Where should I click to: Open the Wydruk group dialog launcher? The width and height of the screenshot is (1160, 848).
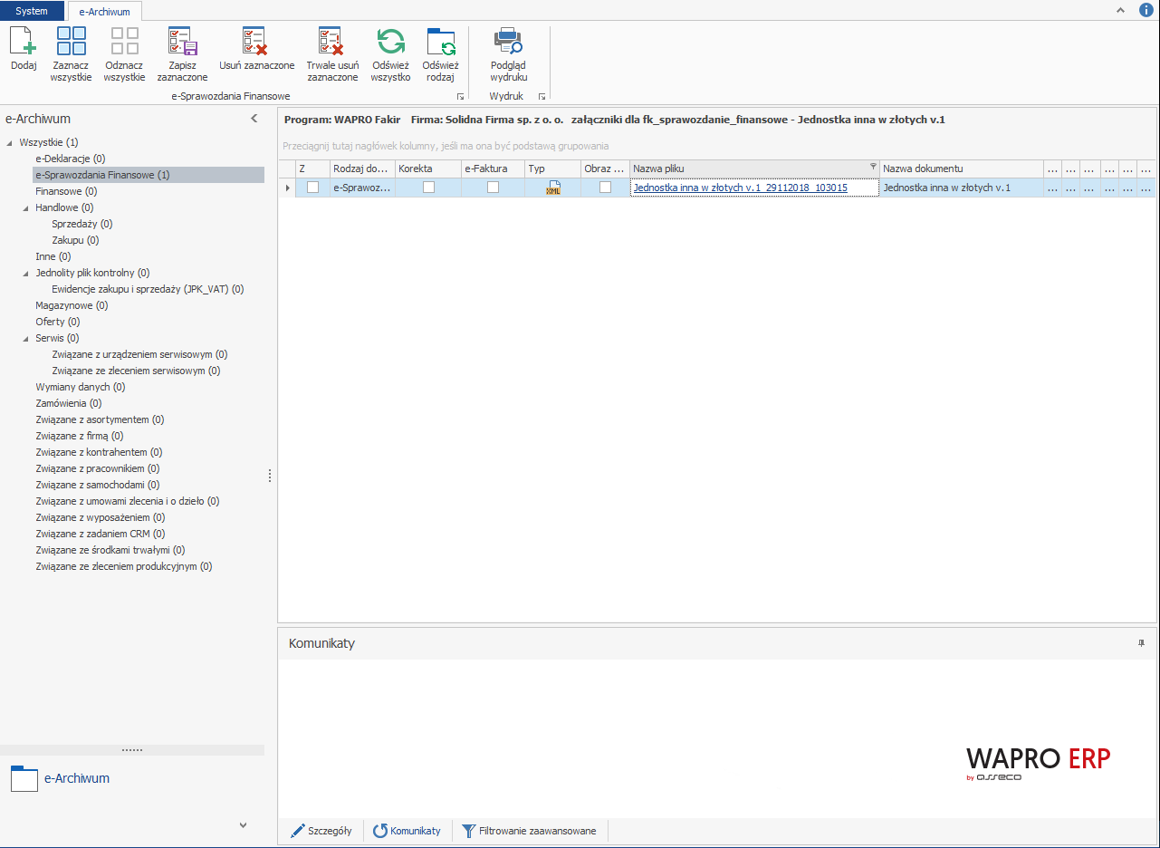[542, 96]
